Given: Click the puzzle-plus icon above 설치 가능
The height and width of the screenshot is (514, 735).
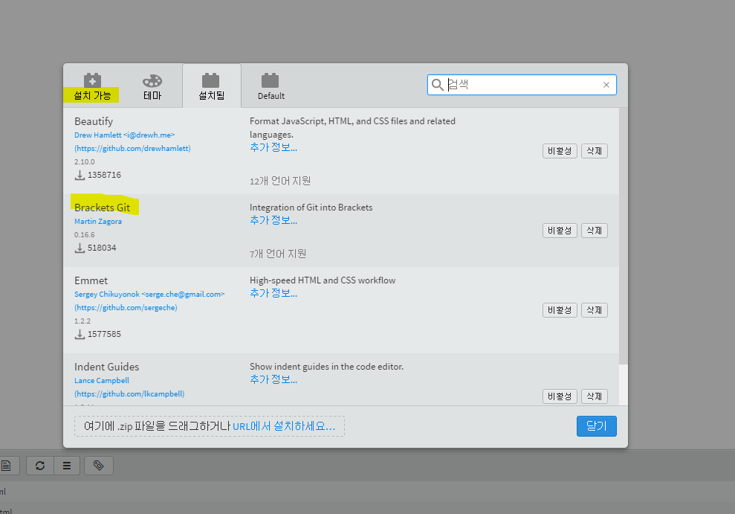Looking at the screenshot, I should [x=92, y=80].
